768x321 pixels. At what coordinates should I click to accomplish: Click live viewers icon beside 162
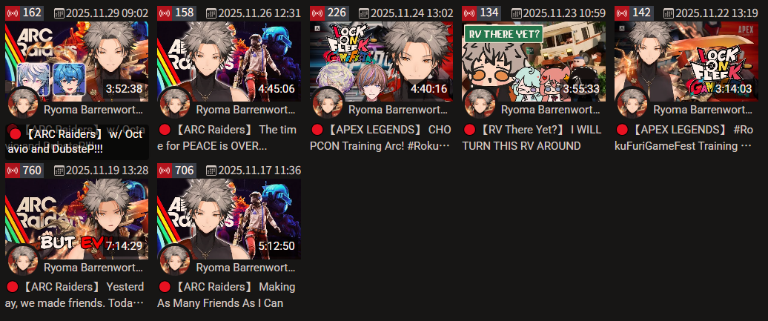13,13
